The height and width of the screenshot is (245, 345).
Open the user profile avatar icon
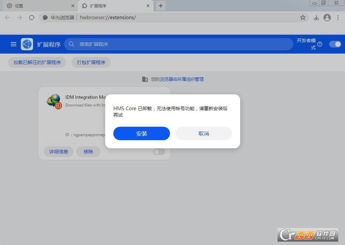(327, 18)
